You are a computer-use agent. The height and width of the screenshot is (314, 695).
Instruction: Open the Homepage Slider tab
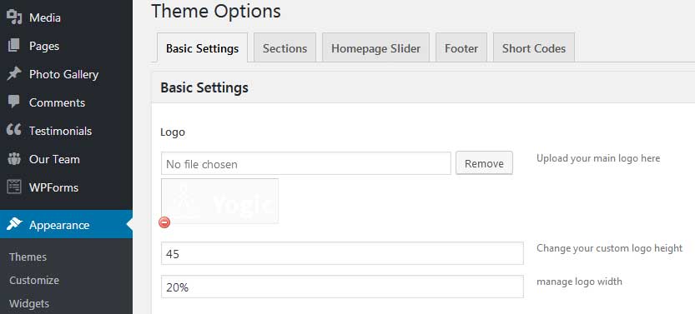(x=375, y=47)
